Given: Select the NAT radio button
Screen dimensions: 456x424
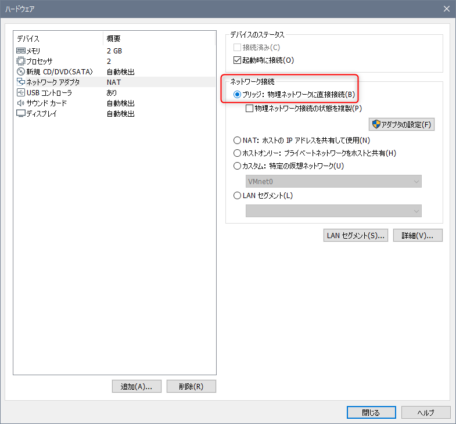Looking at the screenshot, I should point(238,141).
